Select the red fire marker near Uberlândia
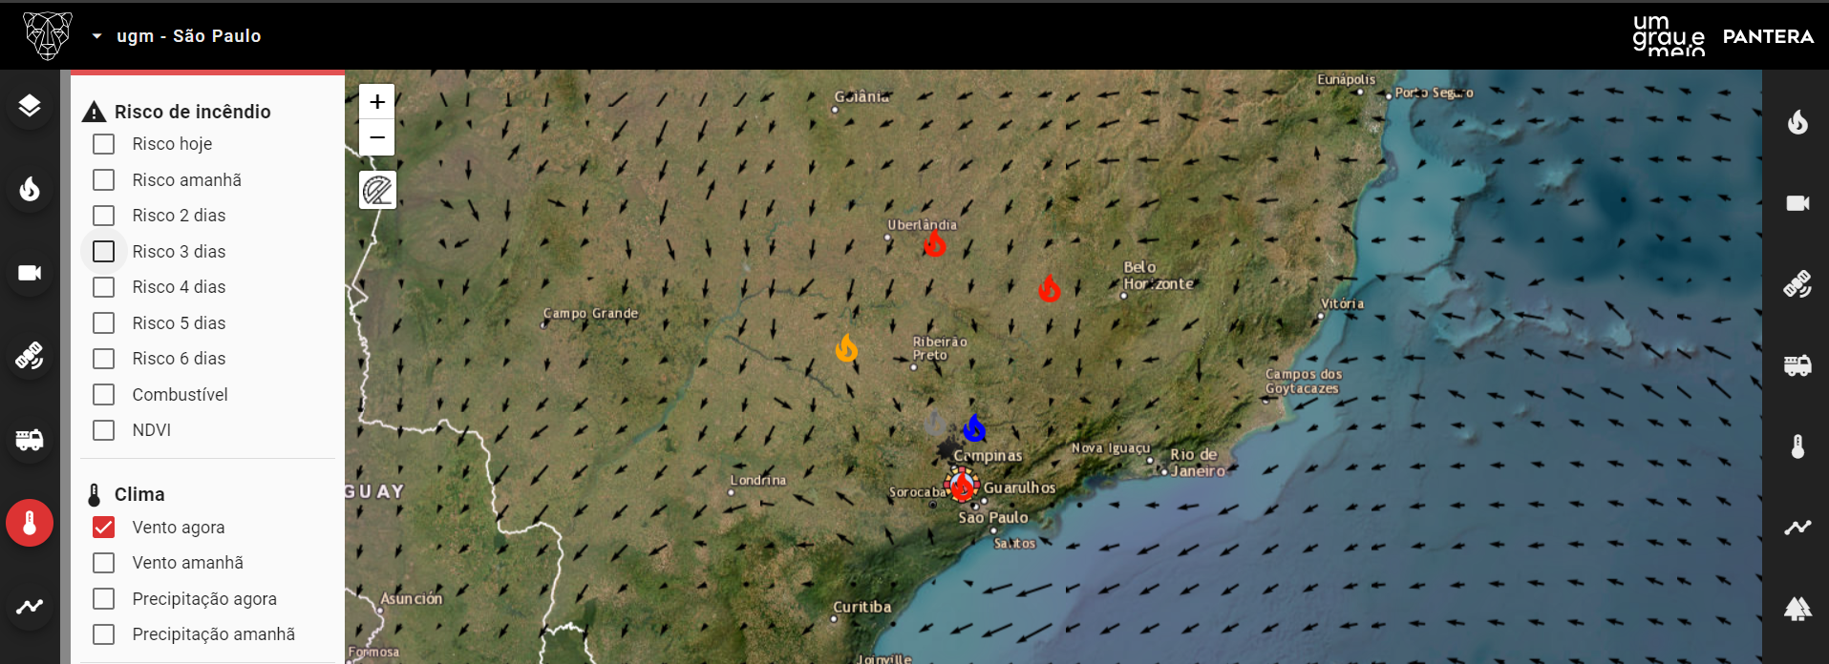 934,243
